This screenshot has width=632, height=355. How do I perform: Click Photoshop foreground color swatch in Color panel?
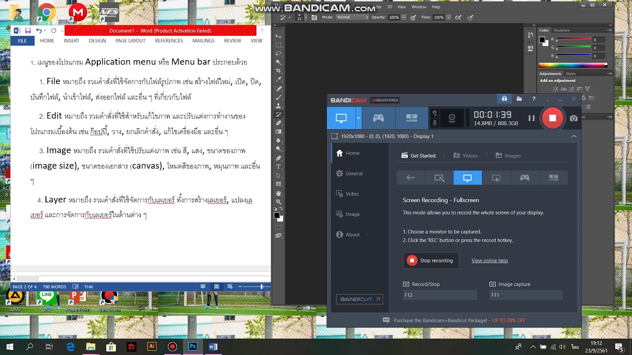(x=542, y=40)
